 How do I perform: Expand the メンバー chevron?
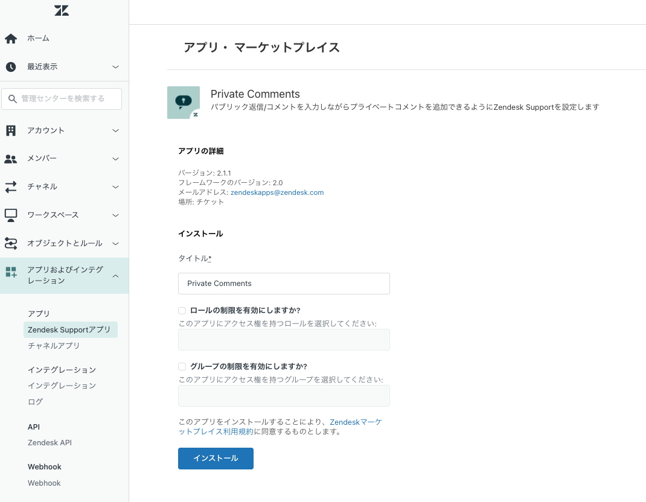coord(116,159)
